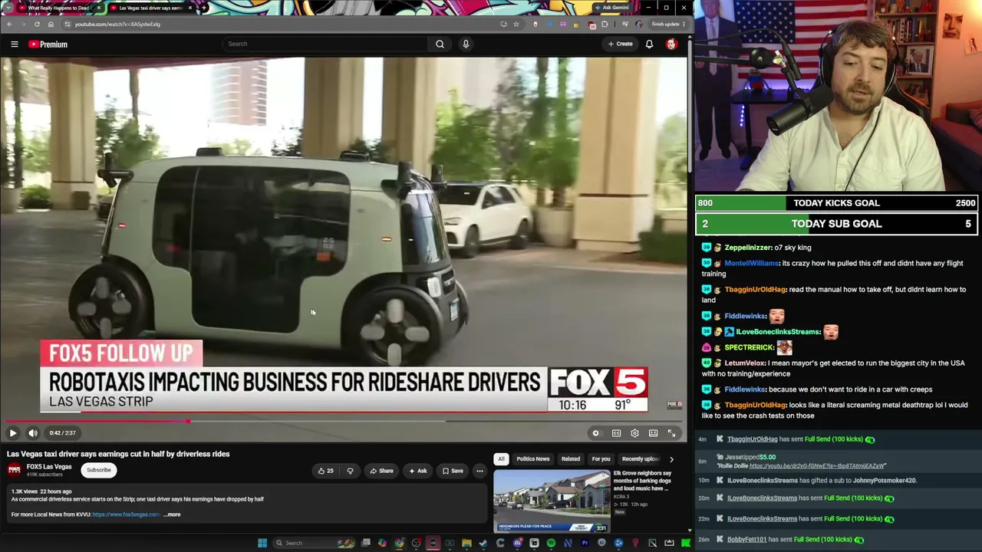This screenshot has height=552, width=982.
Task: Dislike the video with thumbs down
Action: click(350, 471)
